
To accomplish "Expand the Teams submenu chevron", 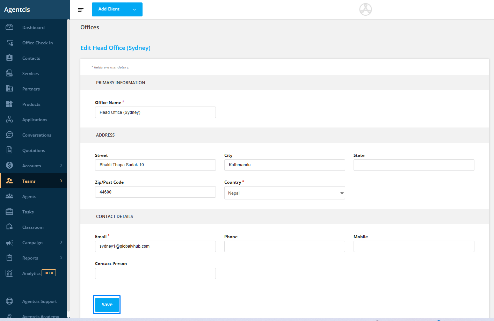I will 61,181.
